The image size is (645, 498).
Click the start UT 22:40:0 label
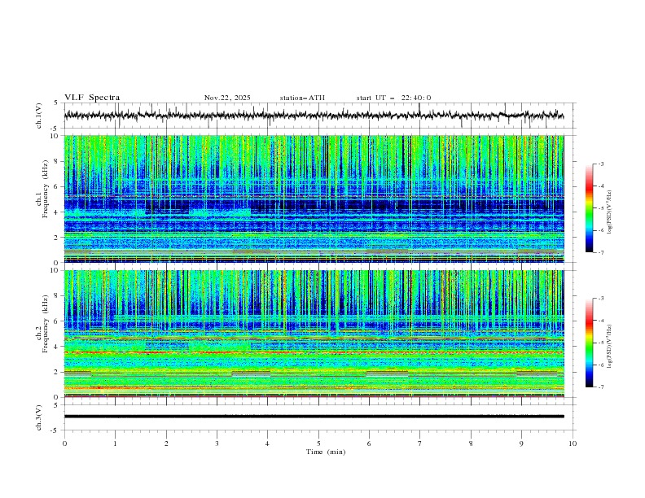393,98
